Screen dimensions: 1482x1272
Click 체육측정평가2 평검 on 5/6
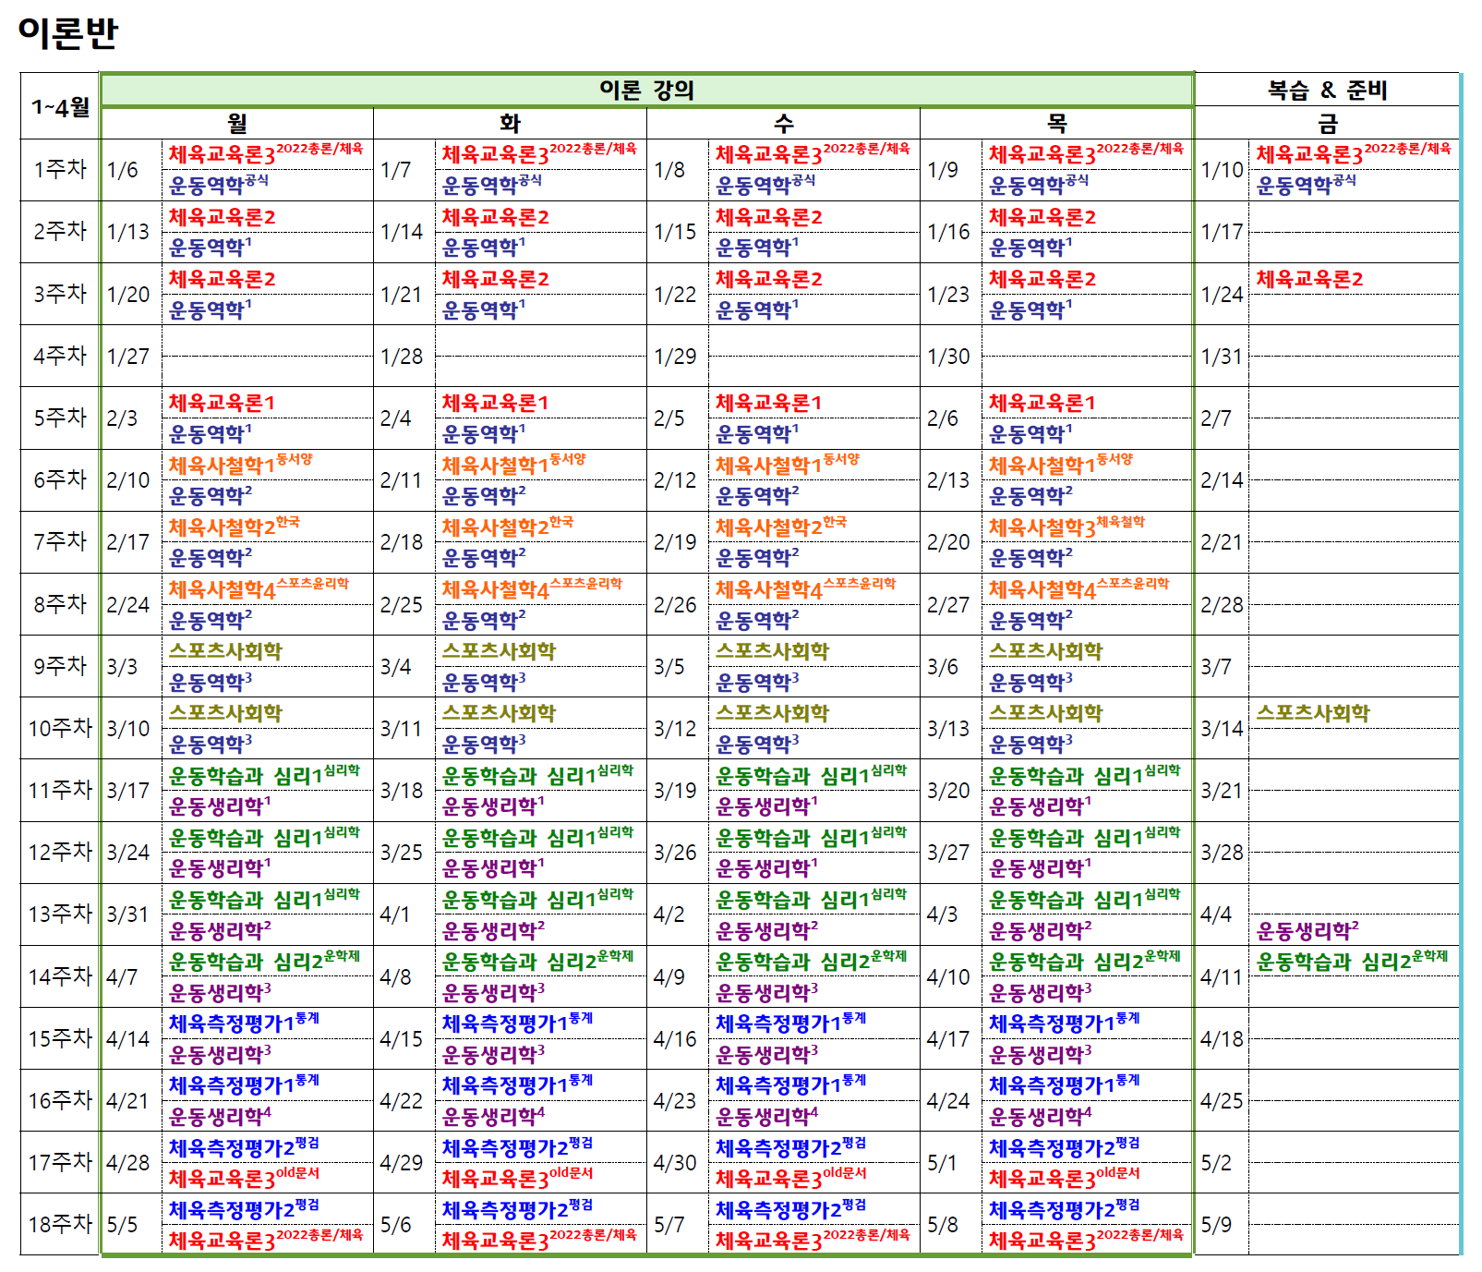point(517,1209)
